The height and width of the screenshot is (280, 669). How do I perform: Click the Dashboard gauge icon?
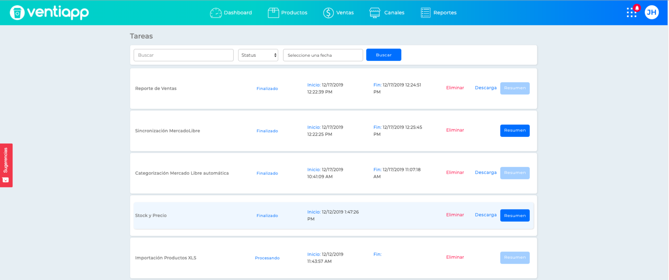[216, 13]
